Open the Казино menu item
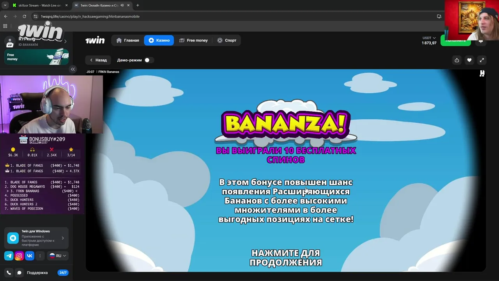Image resolution: width=499 pixels, height=281 pixels. click(x=159, y=40)
